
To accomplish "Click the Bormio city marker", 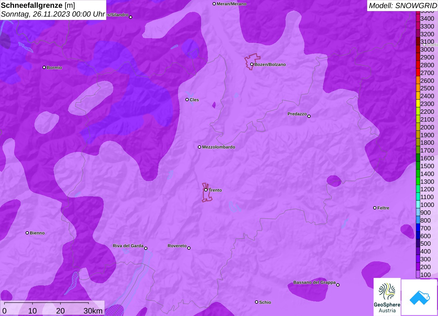I will pyautogui.click(x=44, y=67).
